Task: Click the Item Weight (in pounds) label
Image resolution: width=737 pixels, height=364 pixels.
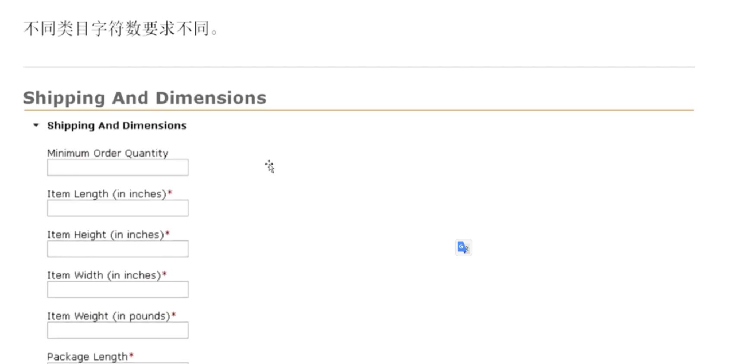Action: point(108,316)
